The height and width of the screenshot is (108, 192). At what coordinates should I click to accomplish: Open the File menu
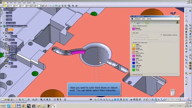coord(7,3)
